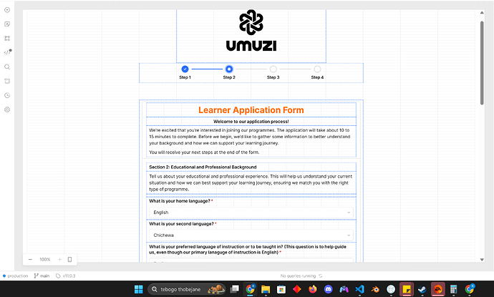Zoom in canvas with plus icon
The height and width of the screenshot is (297, 494).
point(59,259)
